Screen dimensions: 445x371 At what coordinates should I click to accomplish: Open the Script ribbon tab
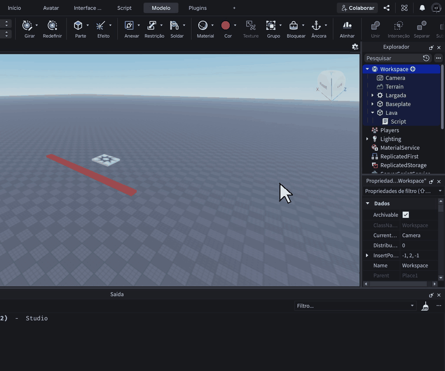point(124,8)
